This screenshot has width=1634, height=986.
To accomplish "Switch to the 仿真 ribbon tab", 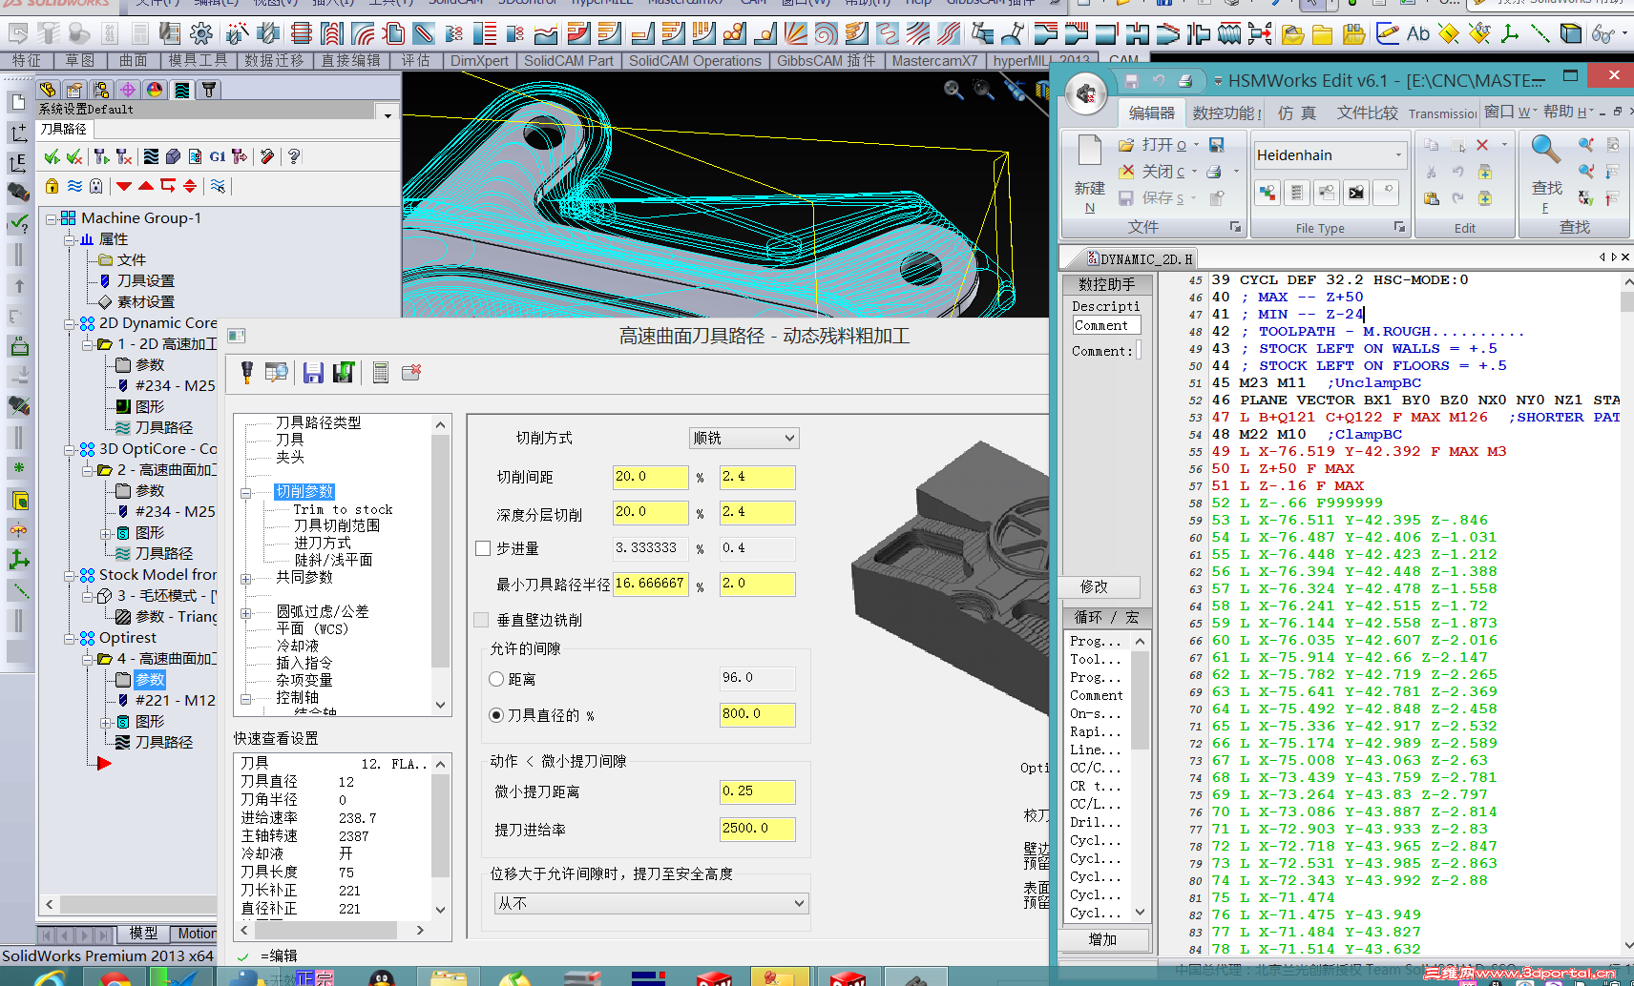I will 1297,113.
